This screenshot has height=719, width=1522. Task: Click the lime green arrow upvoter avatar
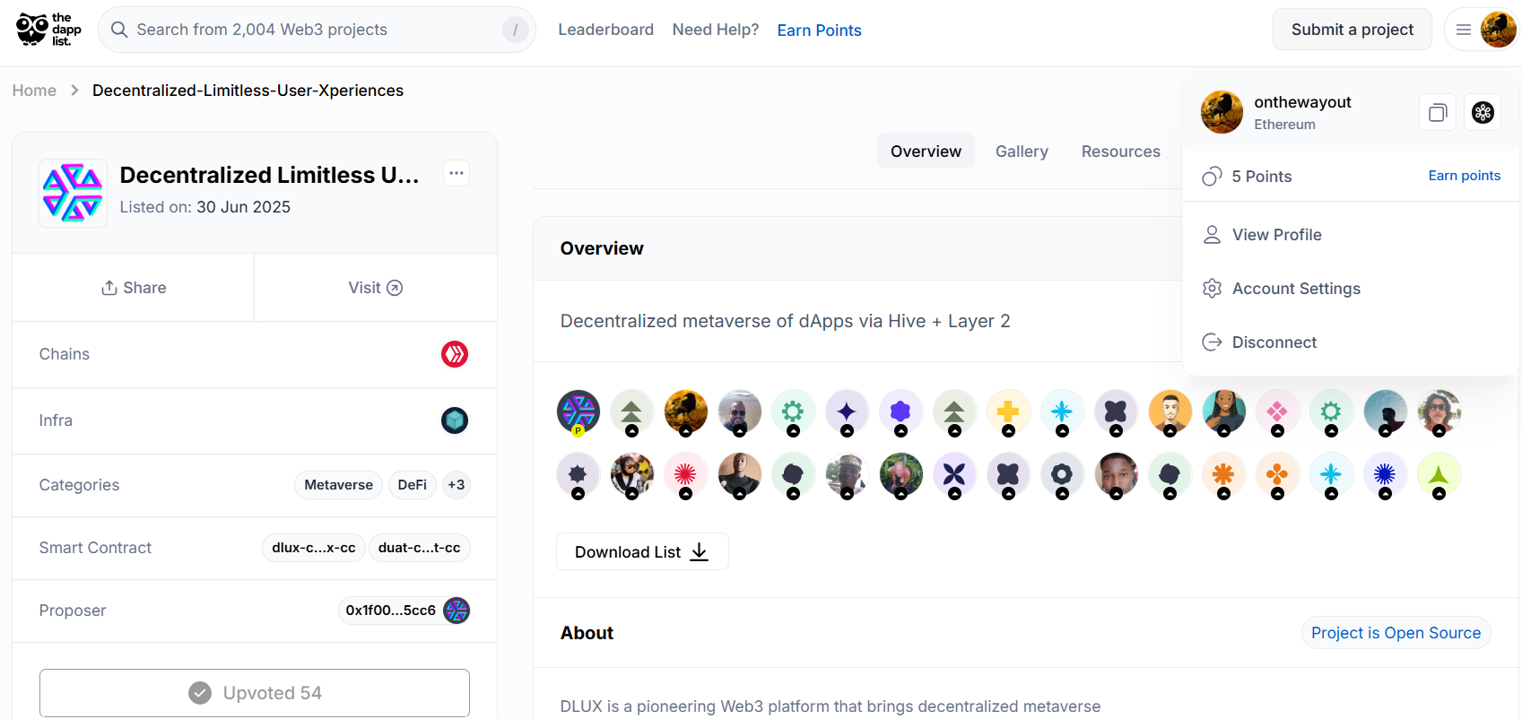[1439, 475]
